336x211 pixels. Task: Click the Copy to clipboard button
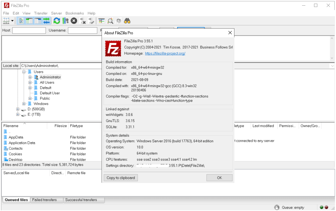pos(121,178)
